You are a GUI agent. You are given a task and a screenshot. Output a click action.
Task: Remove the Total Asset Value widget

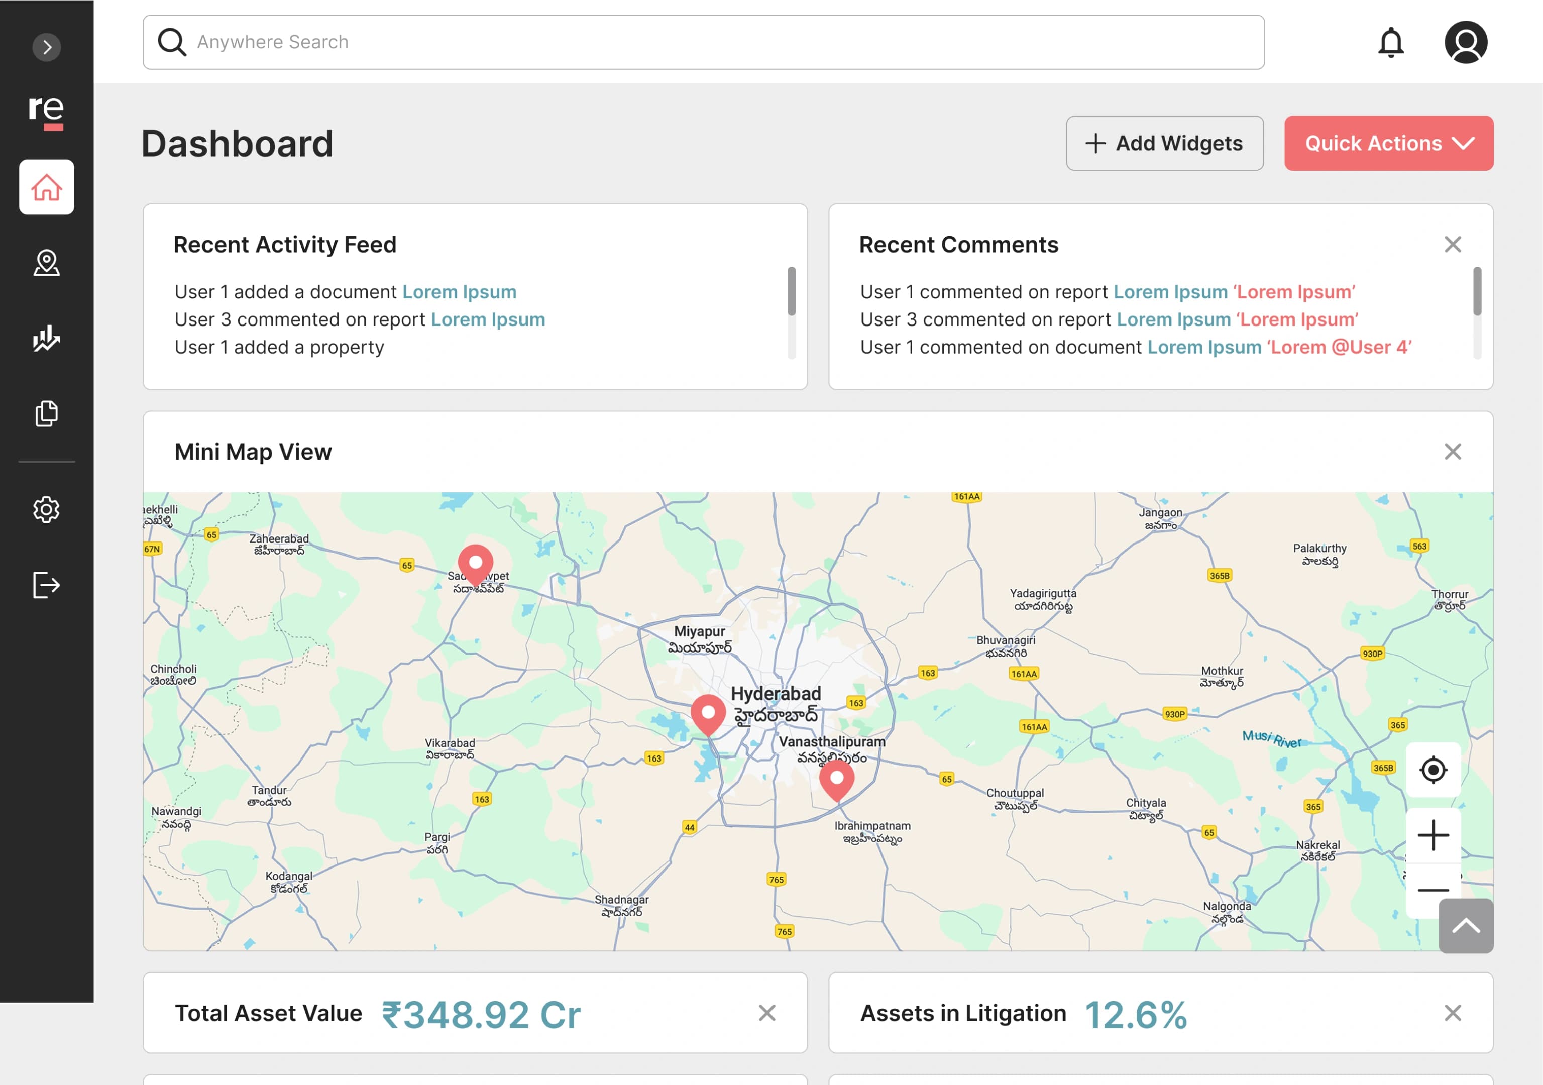click(x=767, y=1013)
